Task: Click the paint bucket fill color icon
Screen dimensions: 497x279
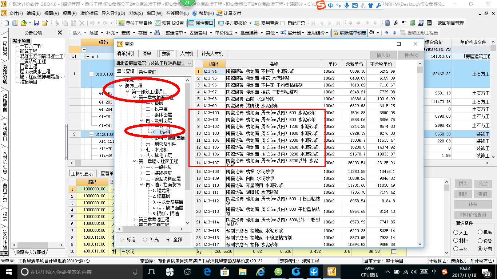Action: (372, 33)
